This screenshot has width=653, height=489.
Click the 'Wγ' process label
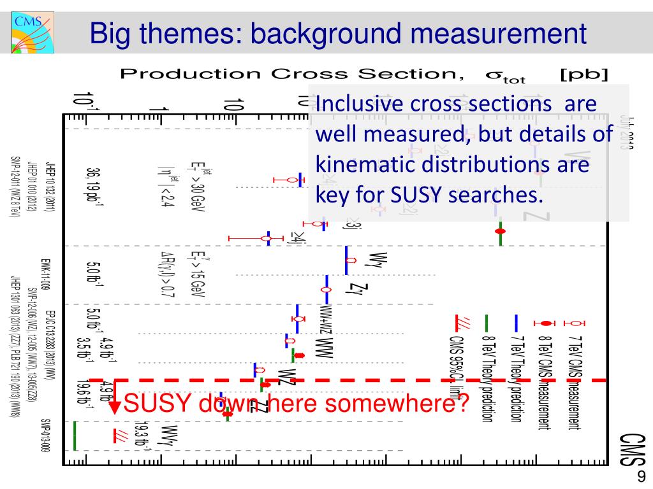[x=379, y=260]
